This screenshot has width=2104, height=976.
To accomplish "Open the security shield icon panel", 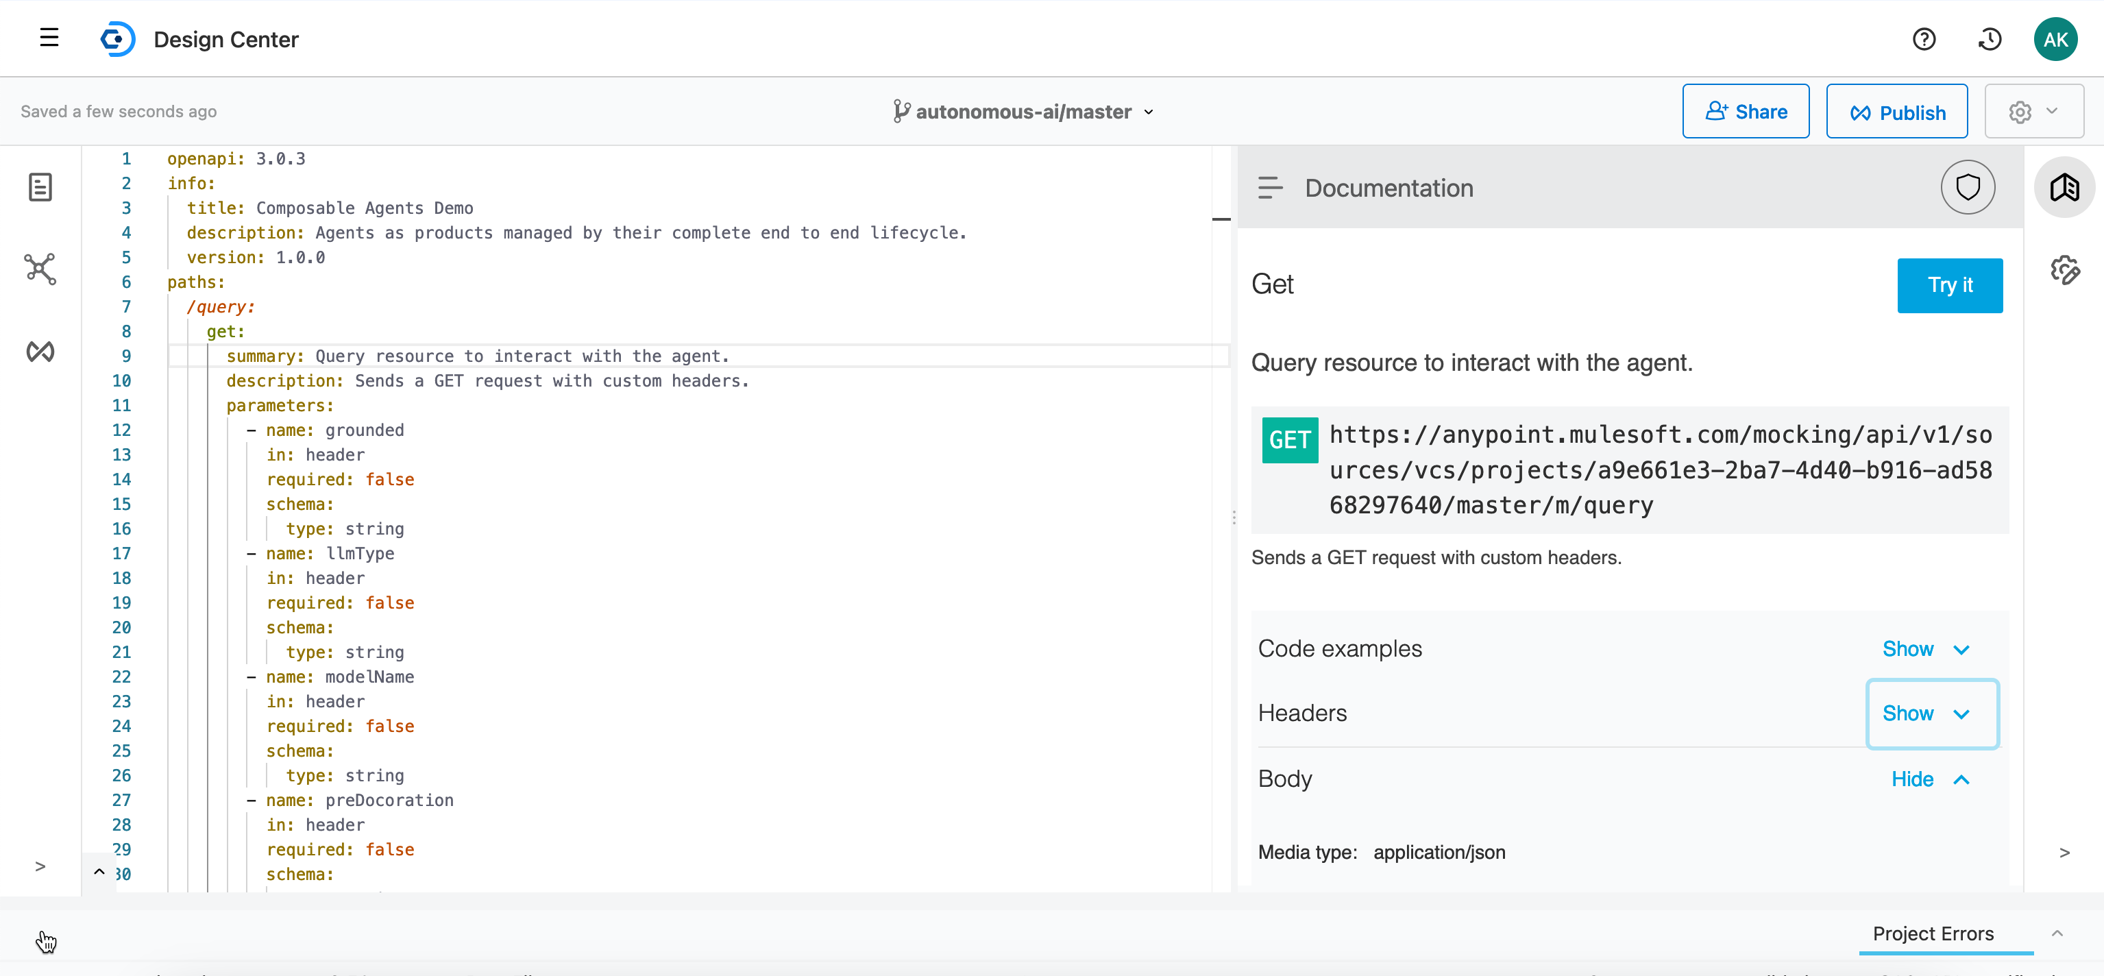I will pos(1967,186).
